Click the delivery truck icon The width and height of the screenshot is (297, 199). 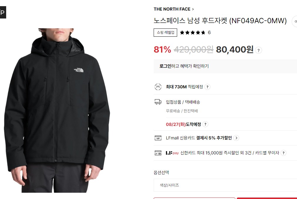click(158, 102)
